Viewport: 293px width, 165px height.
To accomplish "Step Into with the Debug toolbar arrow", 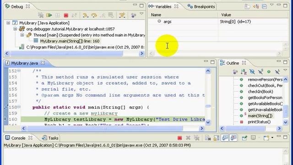I will [x=86, y=15].
